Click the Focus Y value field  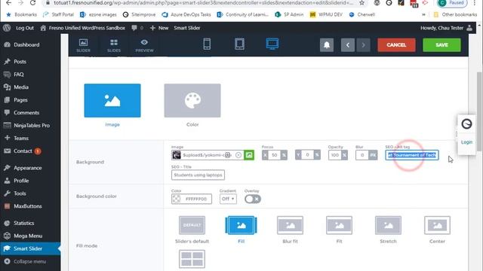coord(307,155)
